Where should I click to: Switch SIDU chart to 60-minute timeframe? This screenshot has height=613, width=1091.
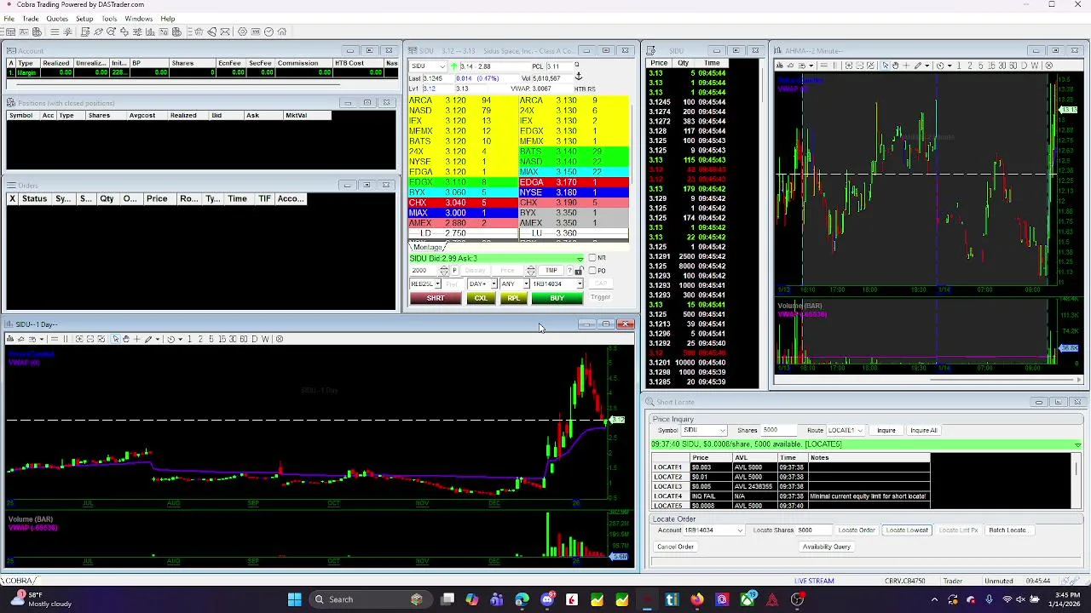pos(244,339)
